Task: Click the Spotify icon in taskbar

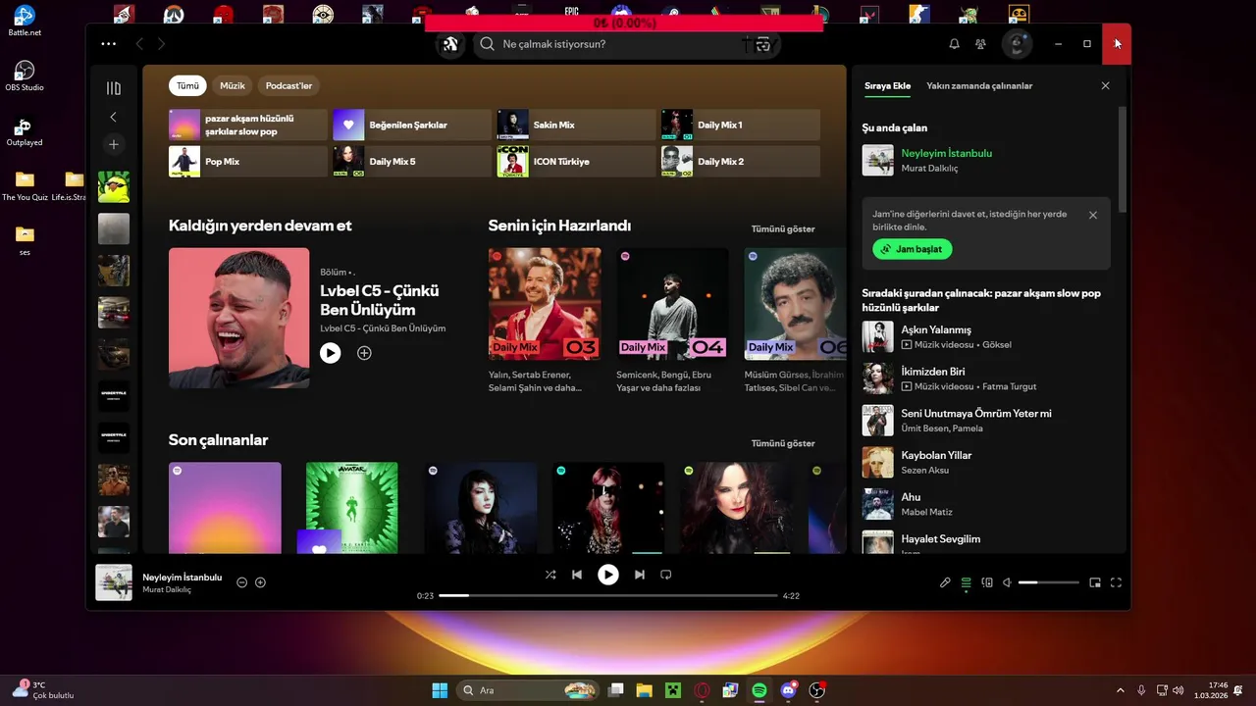Action: (x=759, y=690)
